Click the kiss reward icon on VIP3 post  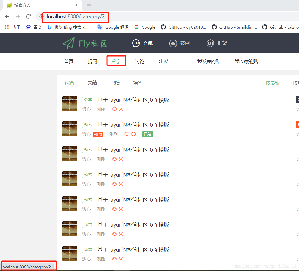coord(127,134)
